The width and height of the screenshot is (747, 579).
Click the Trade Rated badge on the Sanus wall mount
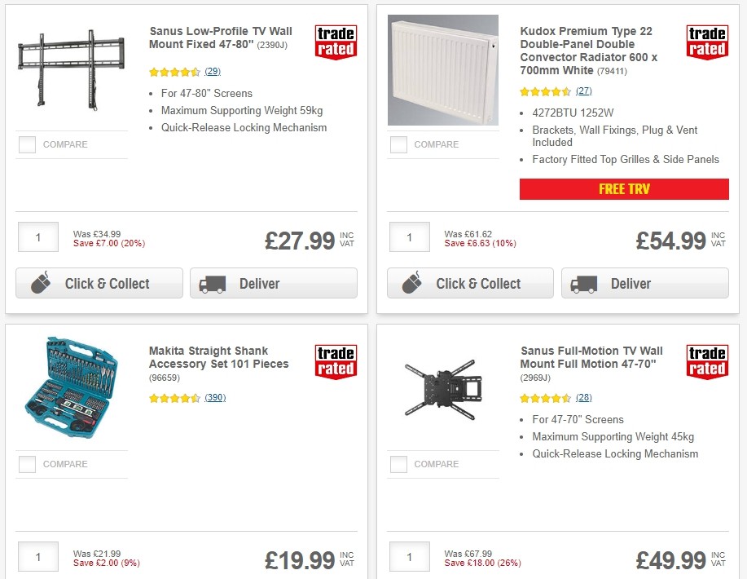point(336,41)
